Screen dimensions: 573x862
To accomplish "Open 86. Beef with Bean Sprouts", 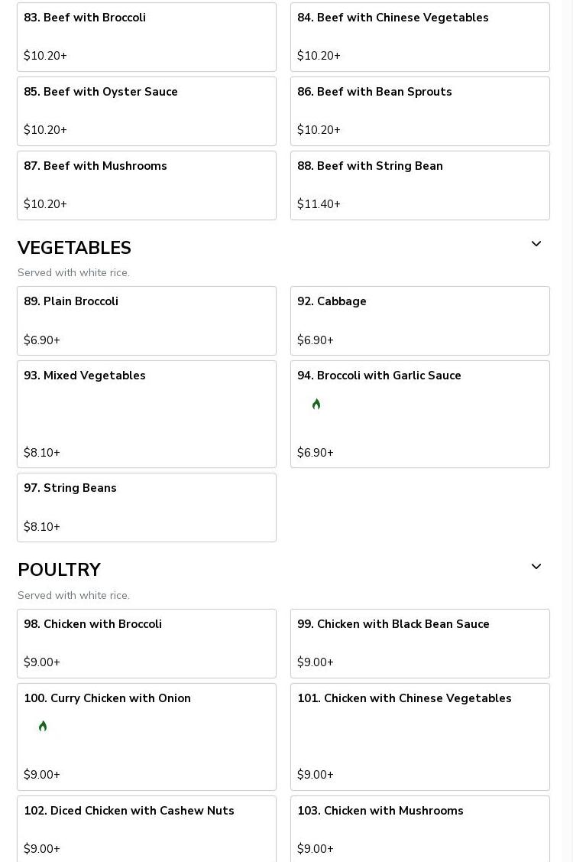I will click(x=419, y=111).
